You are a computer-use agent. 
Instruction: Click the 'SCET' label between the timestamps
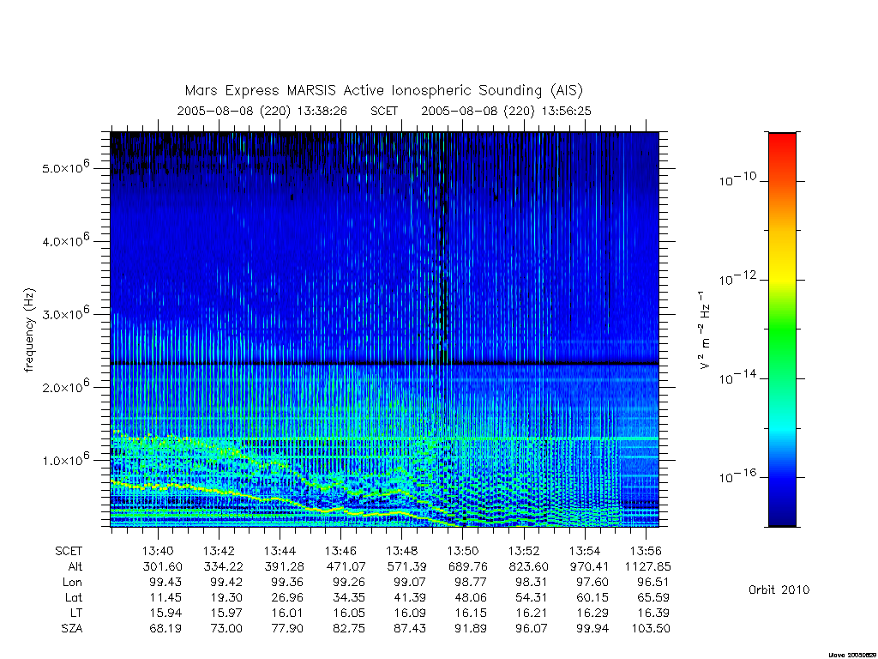(384, 111)
